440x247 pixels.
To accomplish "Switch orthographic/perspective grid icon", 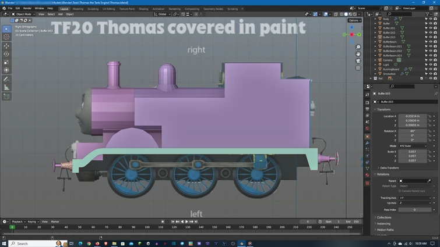I will (x=358, y=68).
